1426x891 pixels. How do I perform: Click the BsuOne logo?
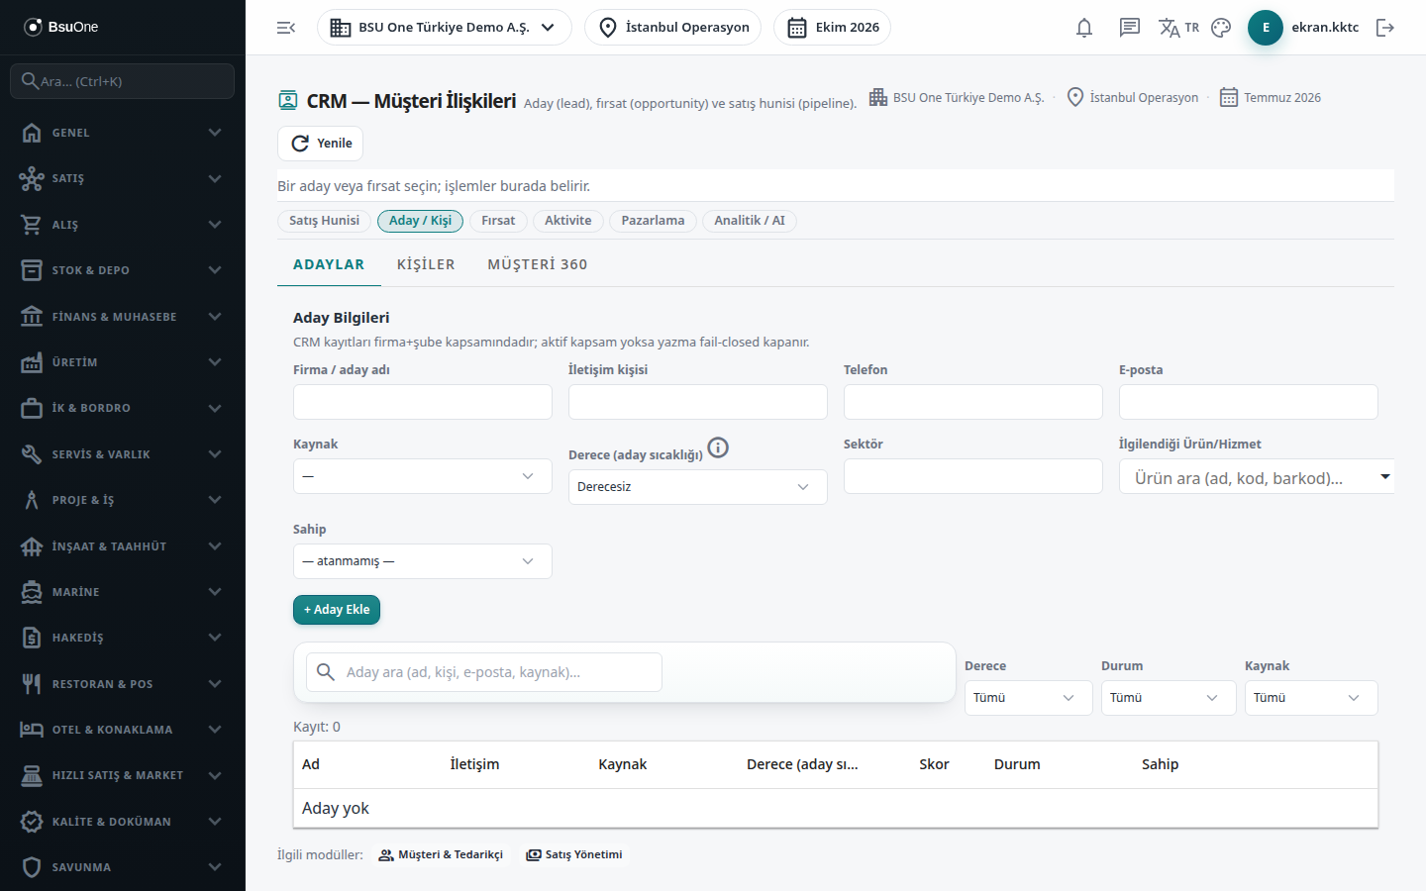[x=61, y=27]
